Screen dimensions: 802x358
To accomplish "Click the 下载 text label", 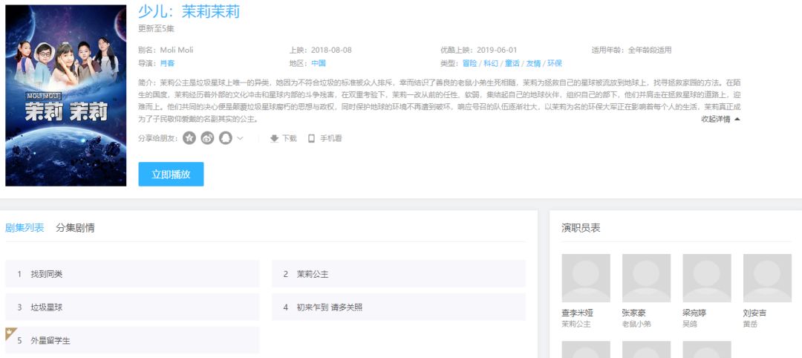I will coord(290,138).
